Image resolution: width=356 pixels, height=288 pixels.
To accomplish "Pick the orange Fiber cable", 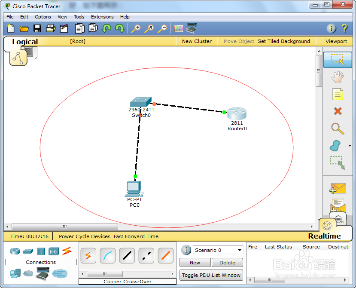I will pyautogui.click(x=165, y=256).
